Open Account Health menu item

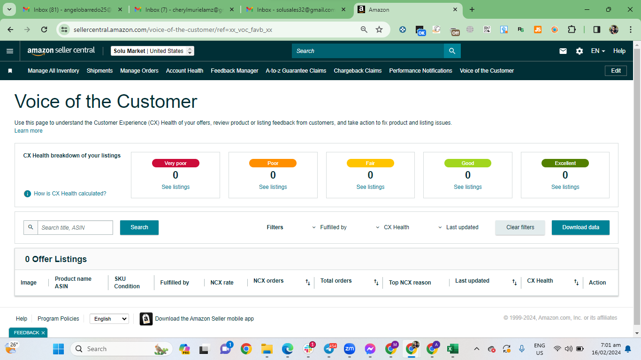point(185,71)
